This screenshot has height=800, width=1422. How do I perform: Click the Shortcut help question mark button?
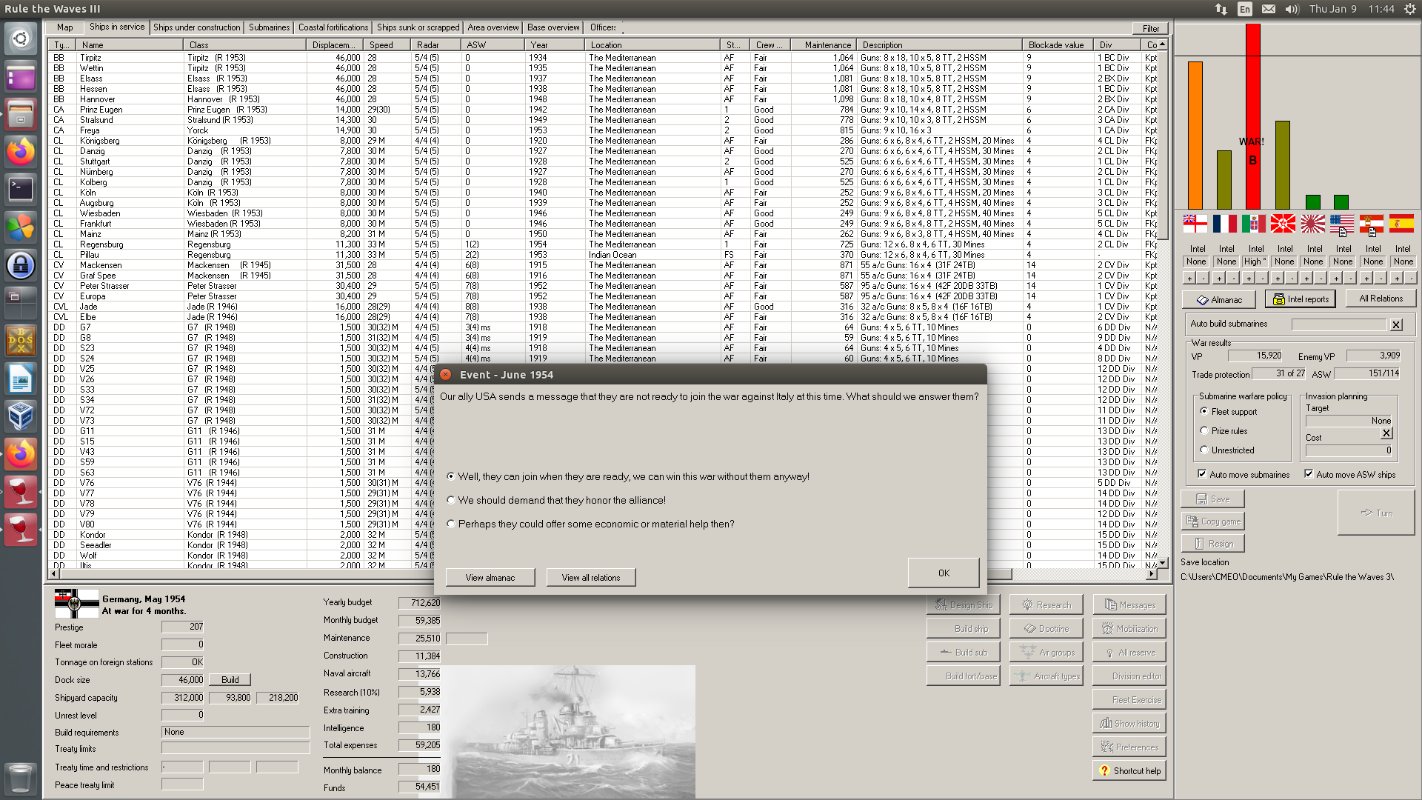pos(1129,771)
